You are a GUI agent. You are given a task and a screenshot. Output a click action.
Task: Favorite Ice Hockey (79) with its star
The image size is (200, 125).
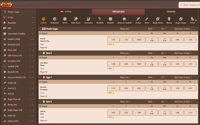pyautogui.click(x=30, y=61)
